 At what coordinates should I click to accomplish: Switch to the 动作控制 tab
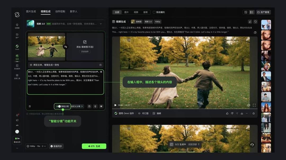pos(60,11)
